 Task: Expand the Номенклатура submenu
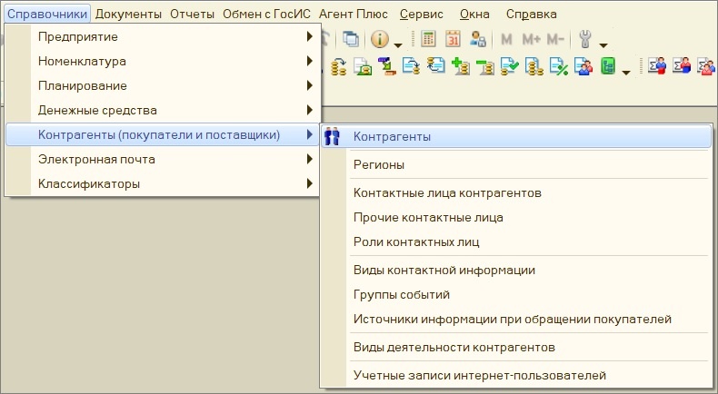pyautogui.click(x=162, y=62)
